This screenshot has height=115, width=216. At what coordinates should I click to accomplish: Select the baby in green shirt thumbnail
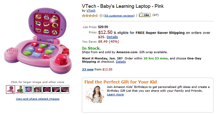[x=19, y=89]
